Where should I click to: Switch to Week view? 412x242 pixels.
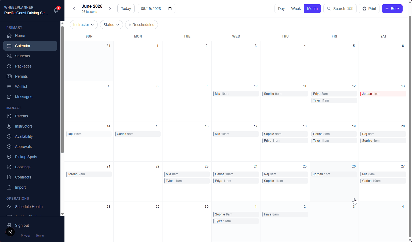[x=296, y=9]
